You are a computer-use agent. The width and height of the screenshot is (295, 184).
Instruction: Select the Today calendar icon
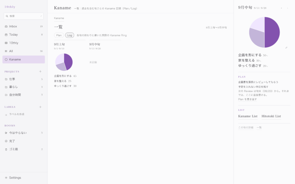pyautogui.click(x=6, y=35)
